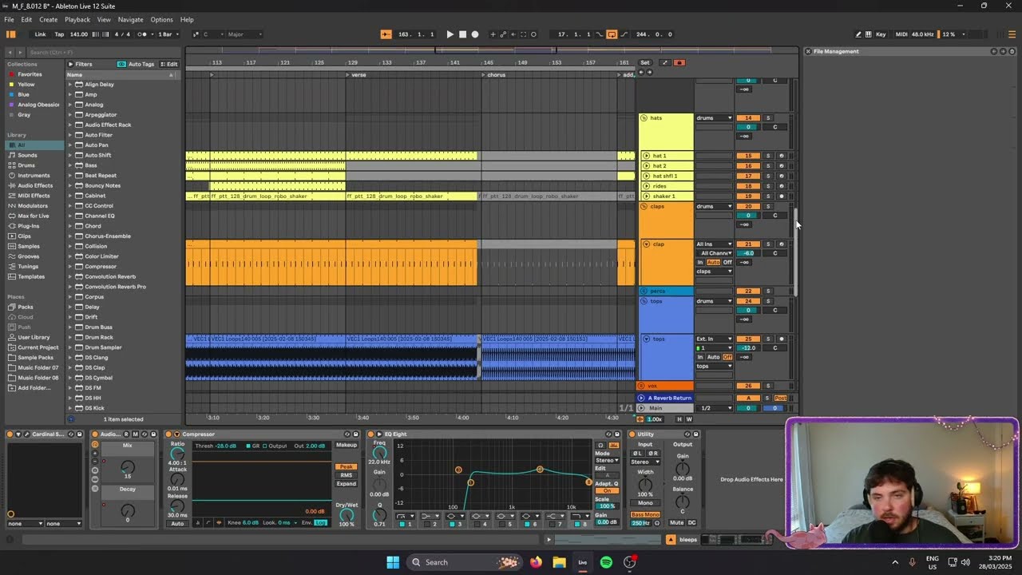Viewport: 1022px width, 575px height.
Task: Click the Set locator button
Action: tap(644, 62)
